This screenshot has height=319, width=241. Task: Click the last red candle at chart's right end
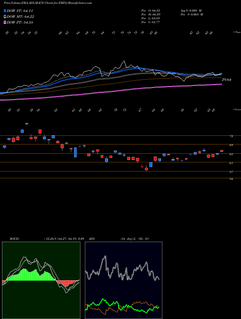coord(222,151)
